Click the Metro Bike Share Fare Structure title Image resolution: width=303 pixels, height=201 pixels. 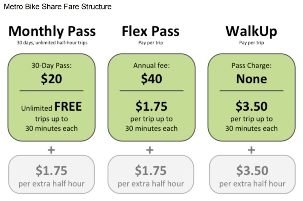pyautogui.click(x=58, y=6)
